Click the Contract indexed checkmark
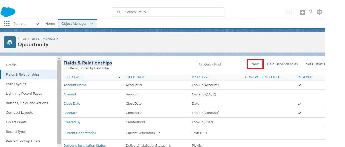Viewport: 345px width, 147px height. click(299, 113)
